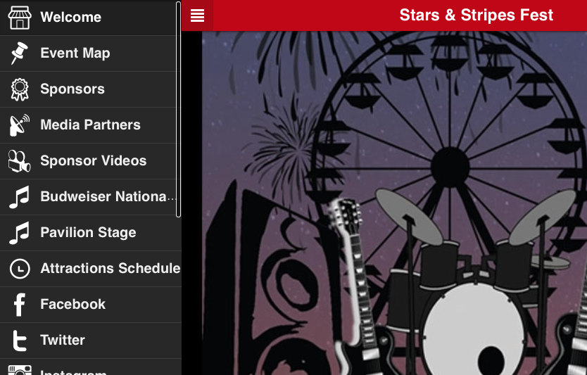This screenshot has height=375, width=587.
Task: Click the Twitter t logo icon
Action: 20,341
